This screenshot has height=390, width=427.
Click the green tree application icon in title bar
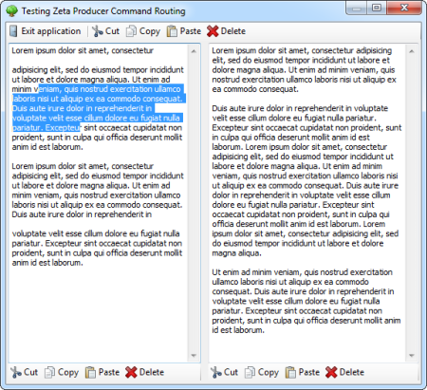pyautogui.click(x=12, y=10)
